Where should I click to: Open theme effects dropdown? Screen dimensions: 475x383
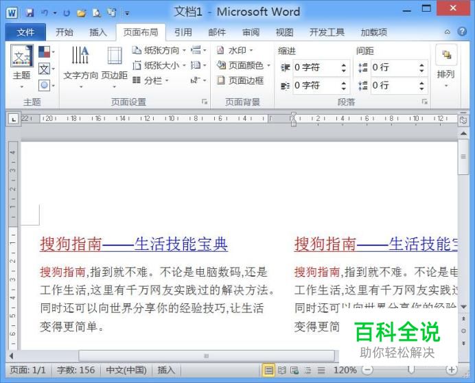pyautogui.click(x=47, y=85)
